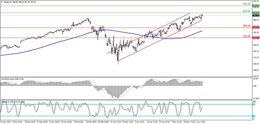Select the green 400.64 price tag
The width and height of the screenshot is (260, 124).
pyautogui.click(x=256, y=13)
